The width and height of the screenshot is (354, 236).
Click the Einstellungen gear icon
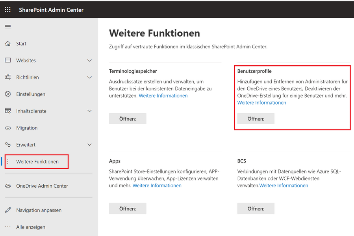pos(8,94)
